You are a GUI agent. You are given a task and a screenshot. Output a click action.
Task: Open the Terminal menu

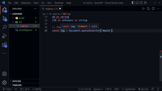59,3
